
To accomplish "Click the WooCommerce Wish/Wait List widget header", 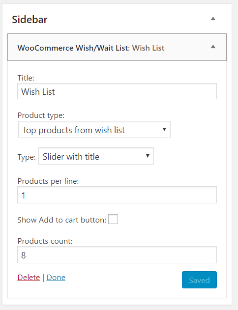I will coord(117,47).
